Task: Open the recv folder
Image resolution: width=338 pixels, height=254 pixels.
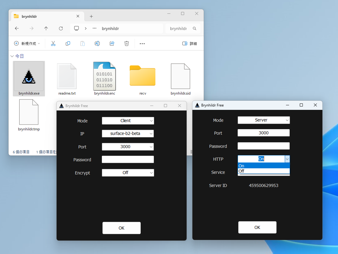Action: 143,79
